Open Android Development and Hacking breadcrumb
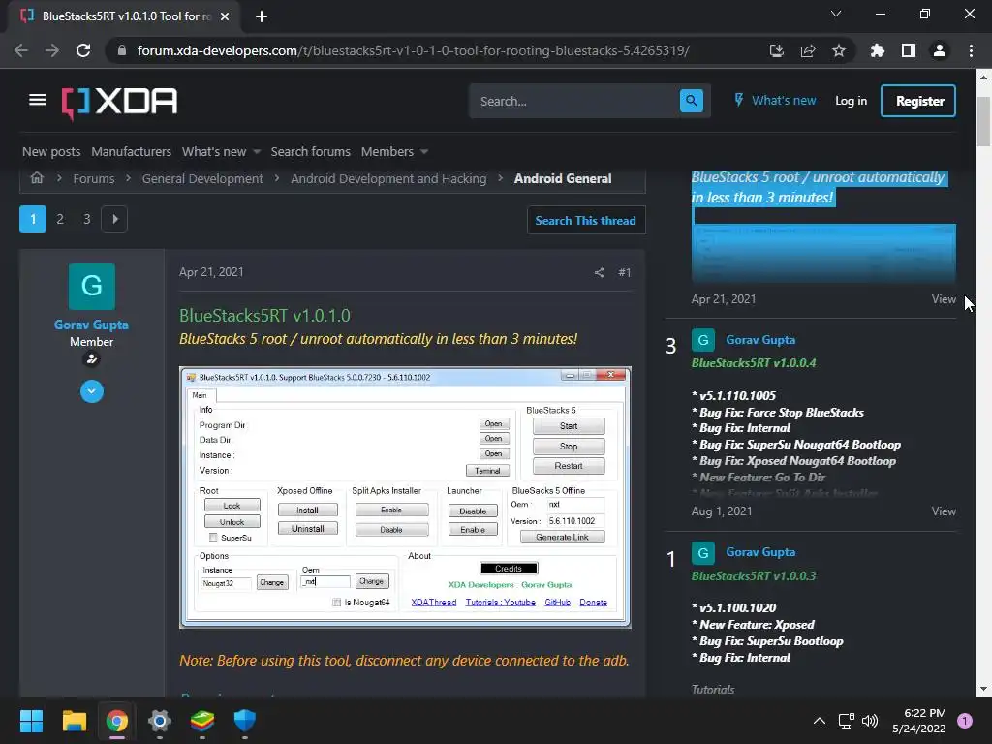Image resolution: width=992 pixels, height=744 pixels. pos(388,178)
